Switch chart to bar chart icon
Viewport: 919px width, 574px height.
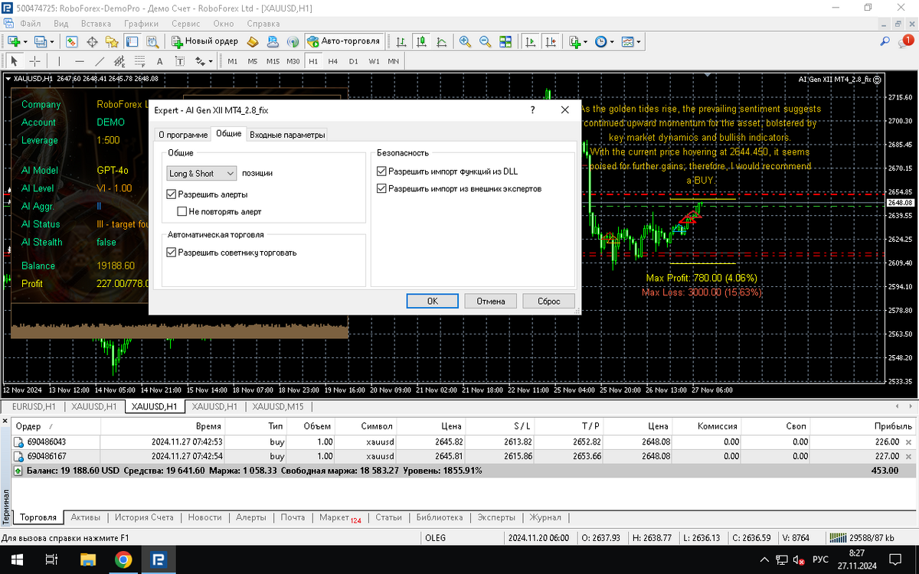(401, 41)
